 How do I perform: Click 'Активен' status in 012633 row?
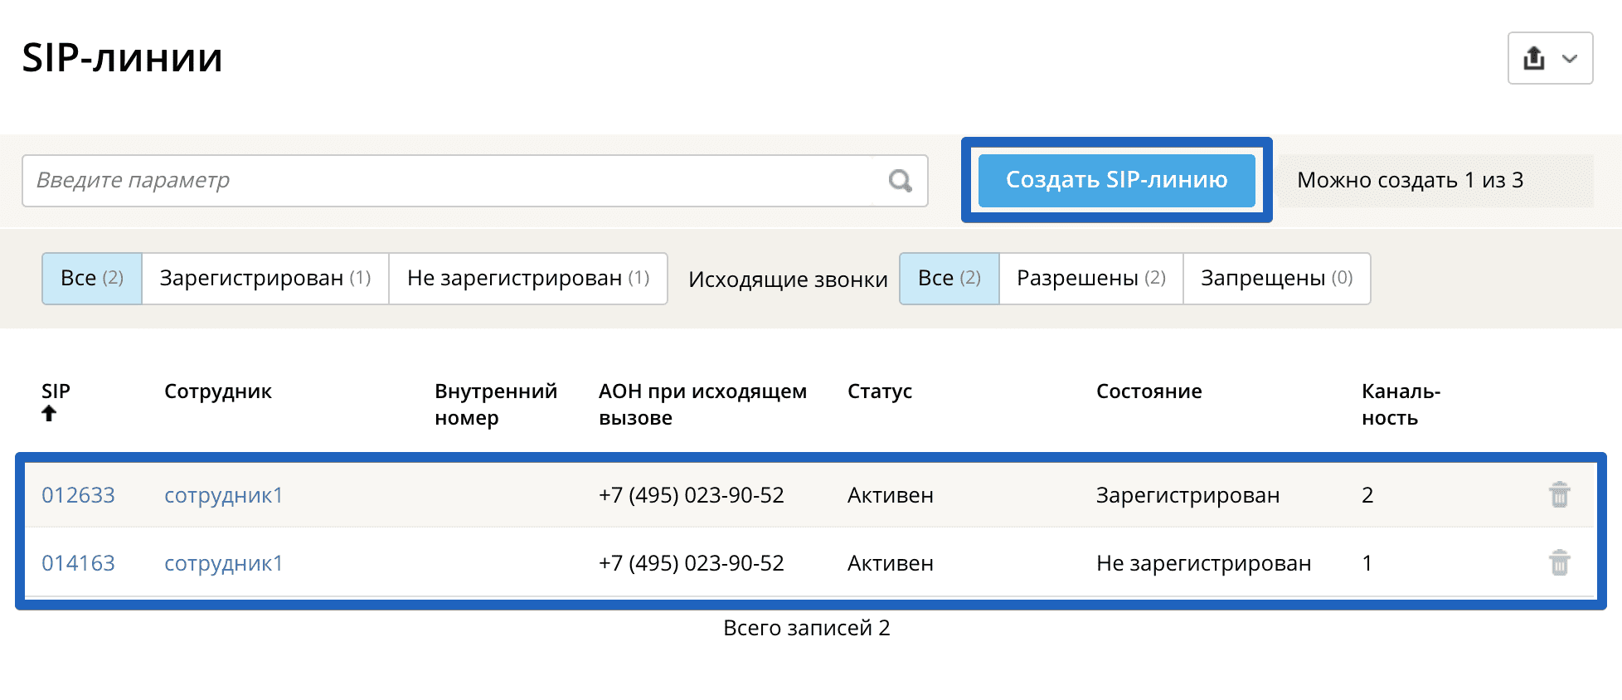tap(891, 495)
